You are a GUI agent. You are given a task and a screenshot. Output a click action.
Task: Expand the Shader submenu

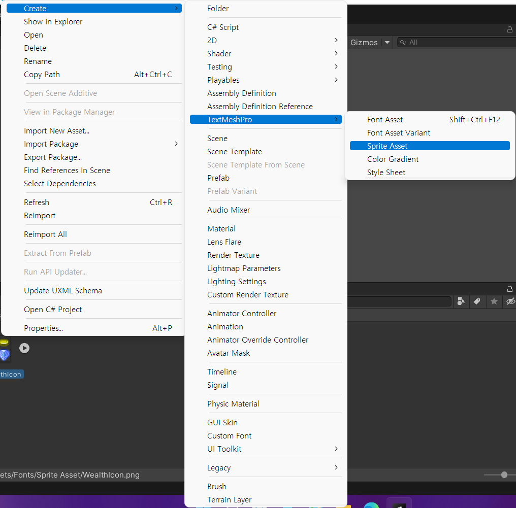coord(219,53)
